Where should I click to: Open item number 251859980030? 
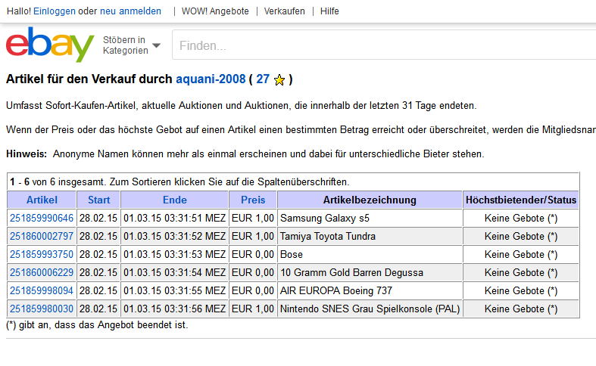pos(42,309)
